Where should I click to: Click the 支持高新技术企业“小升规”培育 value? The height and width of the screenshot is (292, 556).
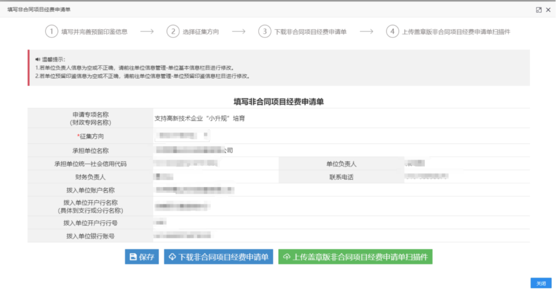tap(200, 118)
